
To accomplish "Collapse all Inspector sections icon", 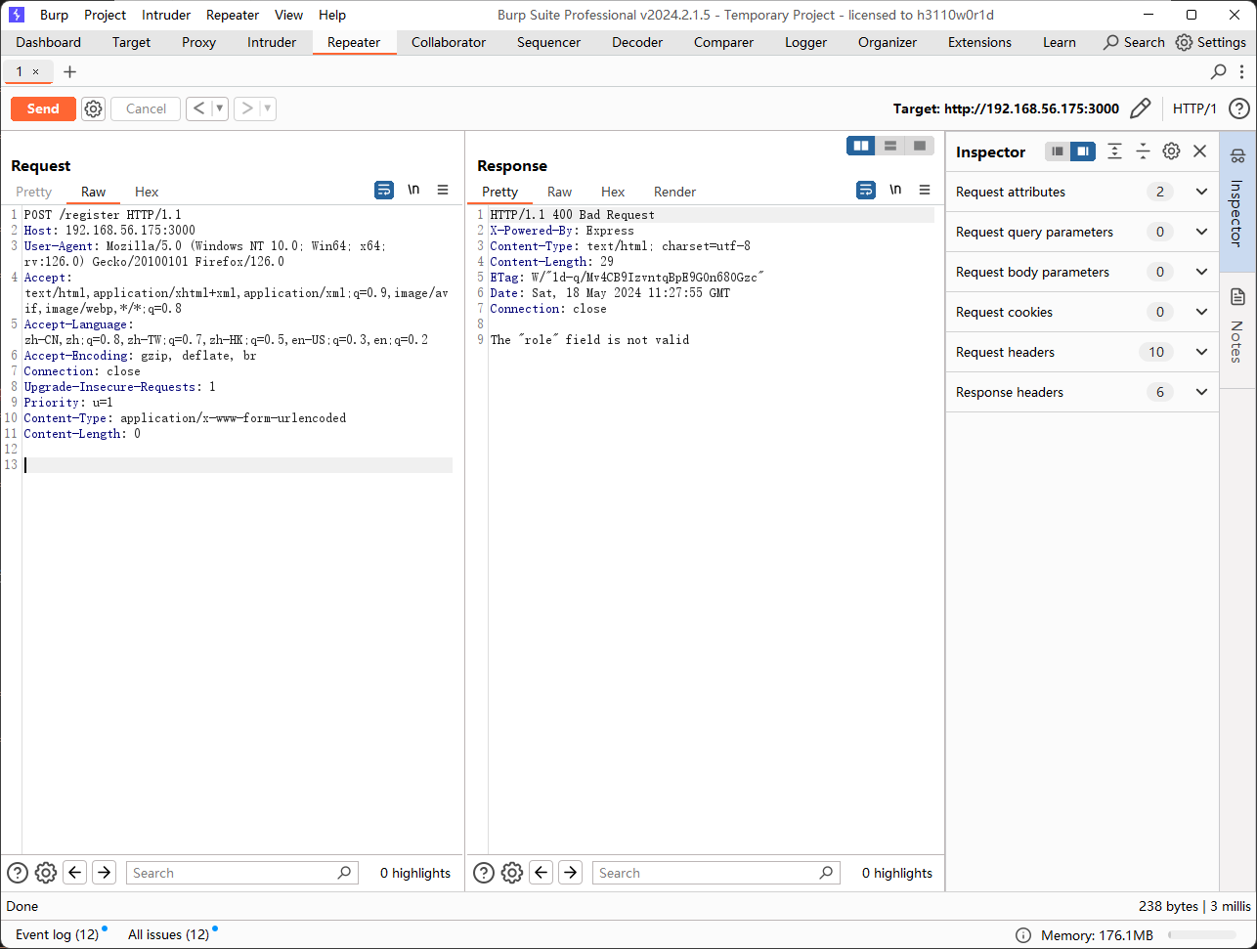I will [1143, 151].
